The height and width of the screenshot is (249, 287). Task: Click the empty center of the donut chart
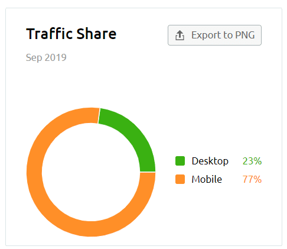pos(91,172)
